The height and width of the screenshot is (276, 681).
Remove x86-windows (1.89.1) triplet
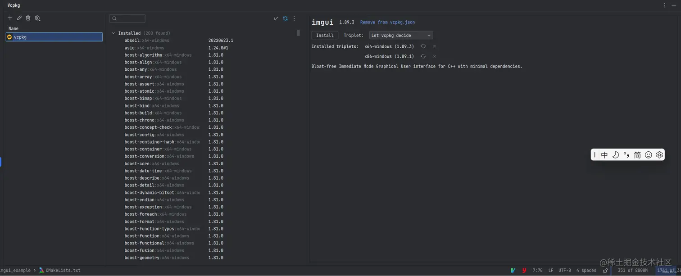(434, 56)
